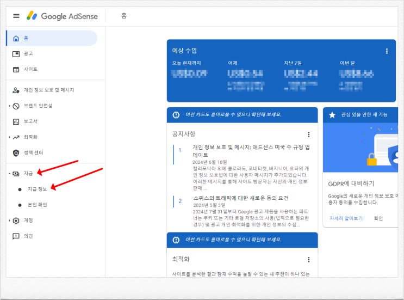Open the 정책 센터 shield icon

(16, 153)
